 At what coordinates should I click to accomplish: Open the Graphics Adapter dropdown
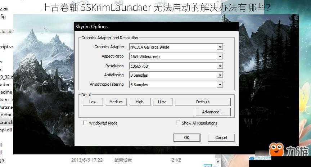pyautogui.click(x=176, y=47)
